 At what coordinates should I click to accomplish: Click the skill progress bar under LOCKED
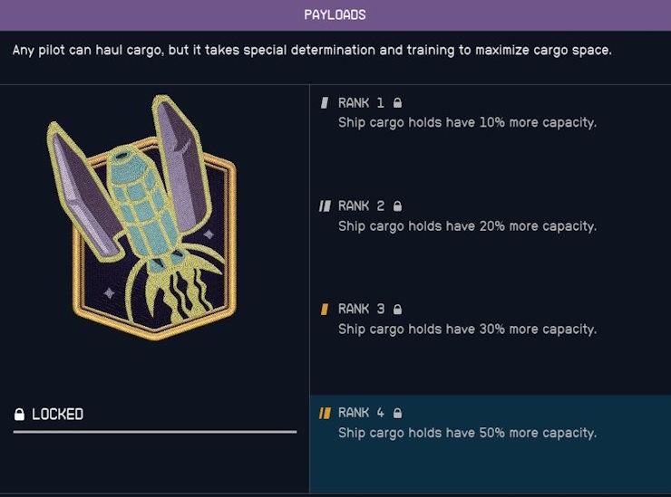(x=155, y=432)
